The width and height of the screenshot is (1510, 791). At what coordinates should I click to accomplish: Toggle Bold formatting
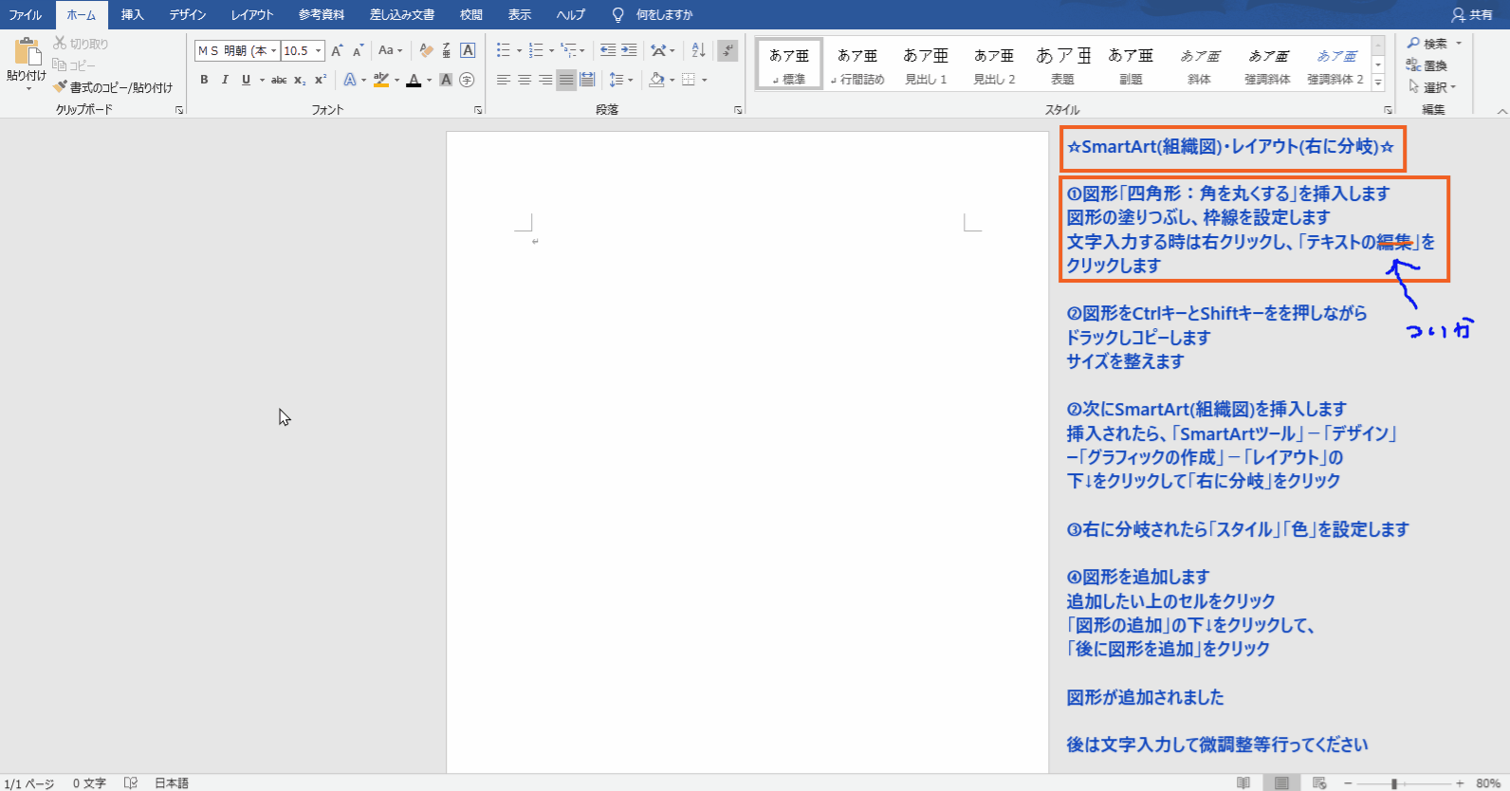[204, 80]
